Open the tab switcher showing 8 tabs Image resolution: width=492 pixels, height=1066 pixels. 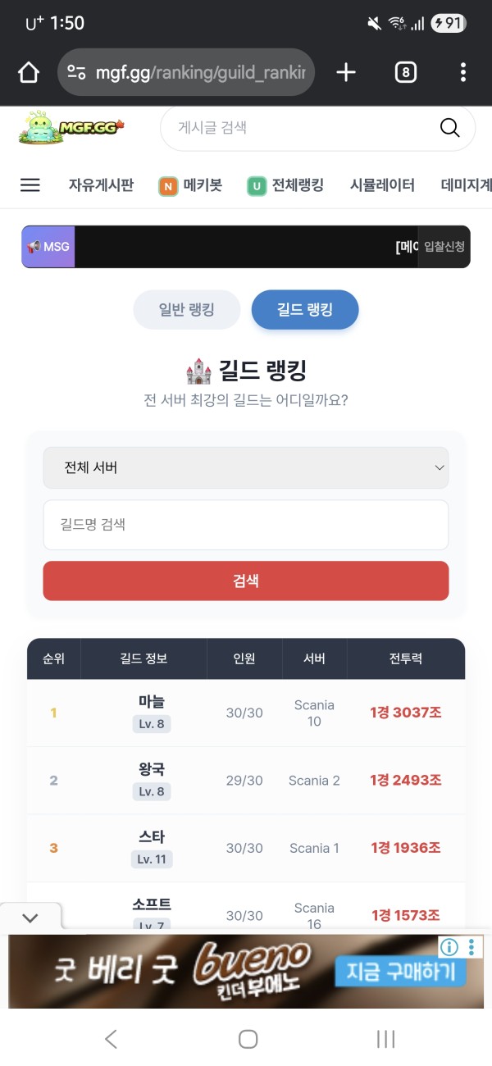tap(405, 73)
